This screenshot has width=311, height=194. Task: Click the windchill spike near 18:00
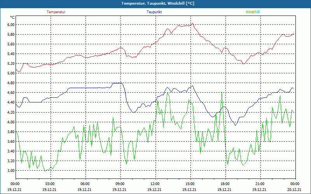pyautogui.click(x=222, y=92)
